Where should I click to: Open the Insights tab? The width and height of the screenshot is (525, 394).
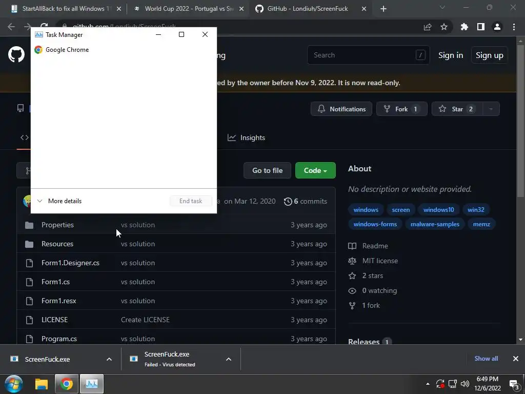[x=247, y=137]
